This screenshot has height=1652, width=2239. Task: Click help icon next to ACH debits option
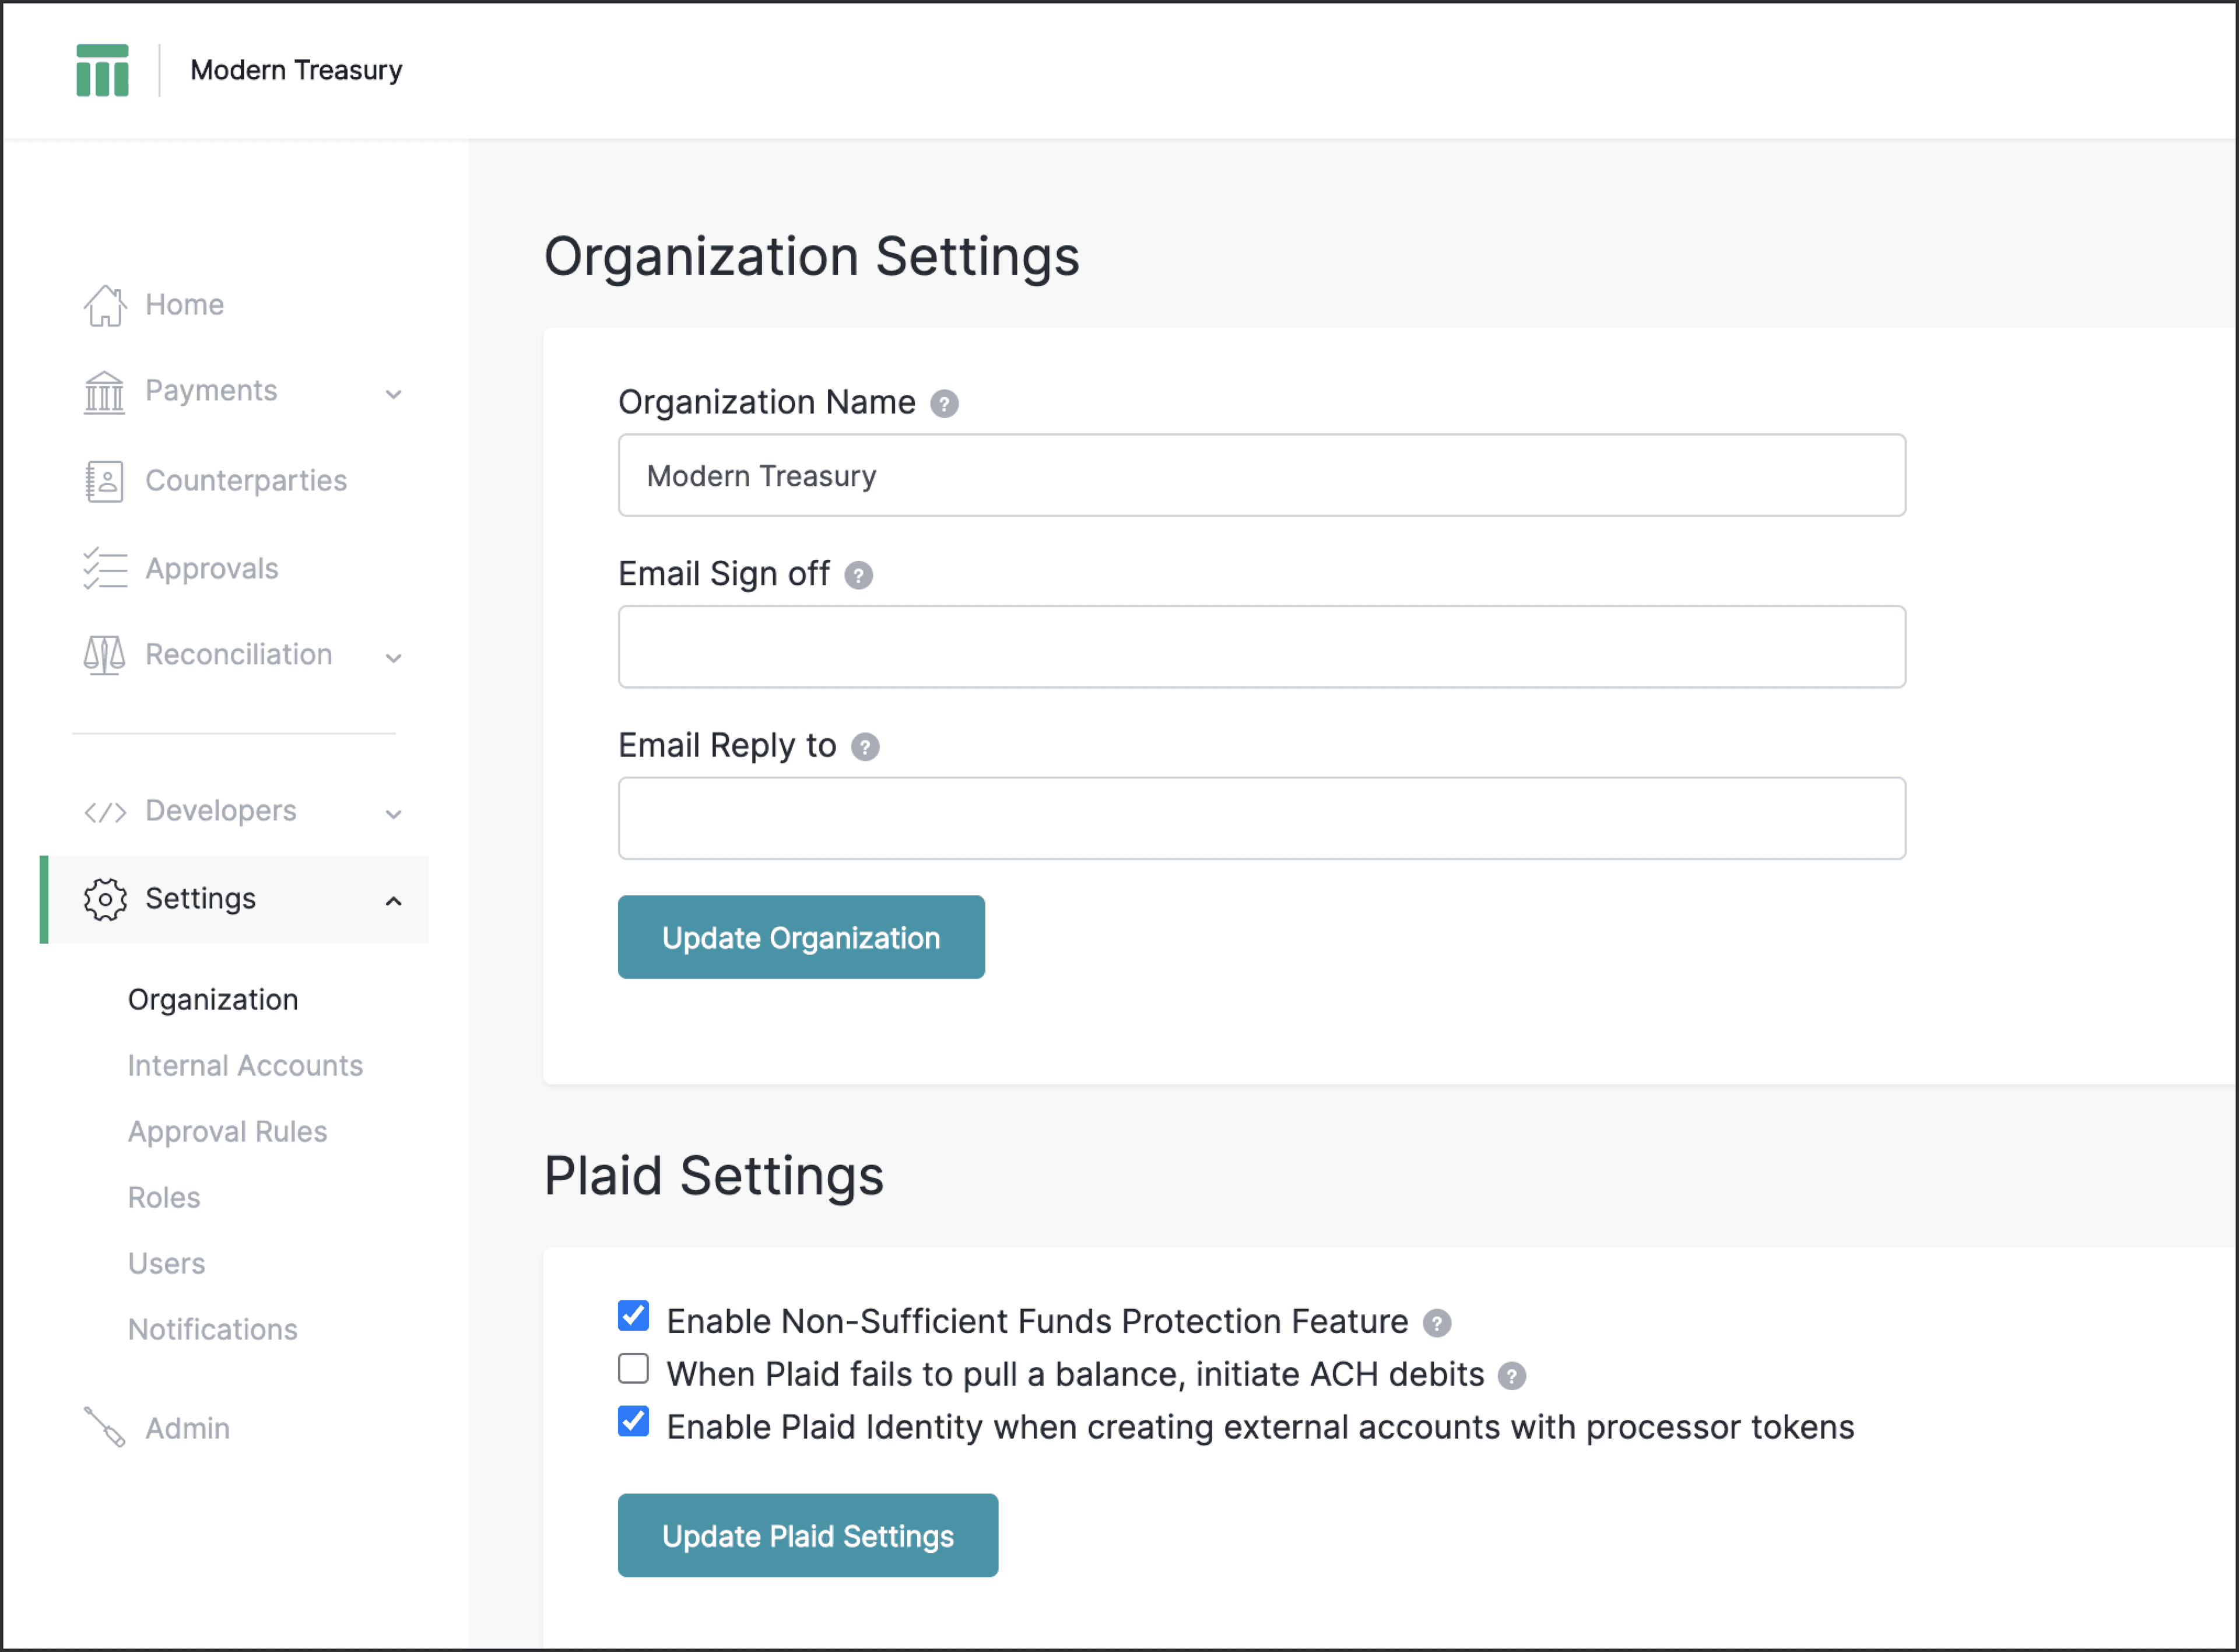click(x=1511, y=1377)
